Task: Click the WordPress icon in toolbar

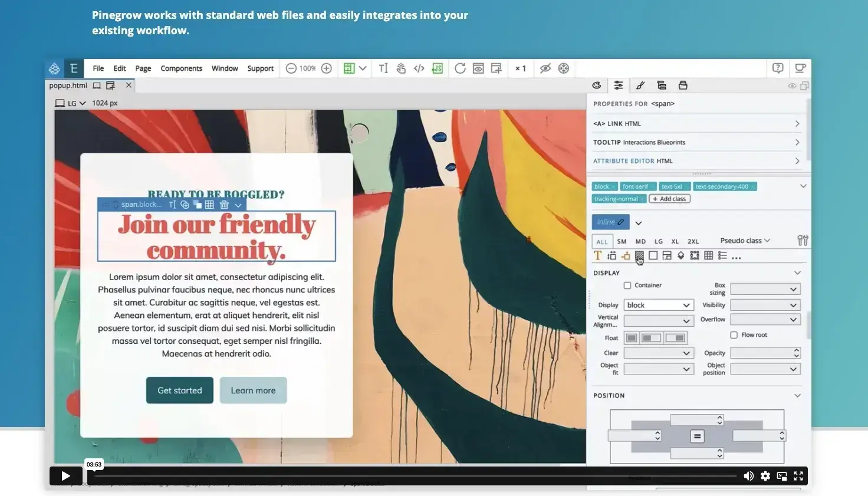Action: click(564, 68)
